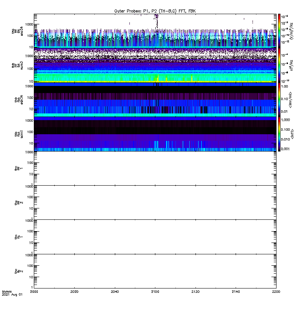Click the (V/m)²/Hz color bar
The height and width of the screenshot is (314, 295).
click(x=279, y=31)
